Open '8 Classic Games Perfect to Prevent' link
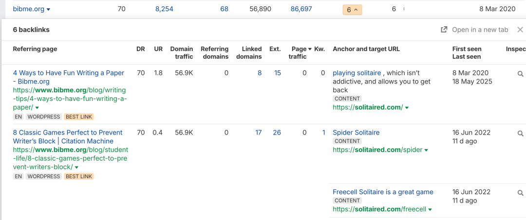Screen dimensions: 526x220 point(68,137)
